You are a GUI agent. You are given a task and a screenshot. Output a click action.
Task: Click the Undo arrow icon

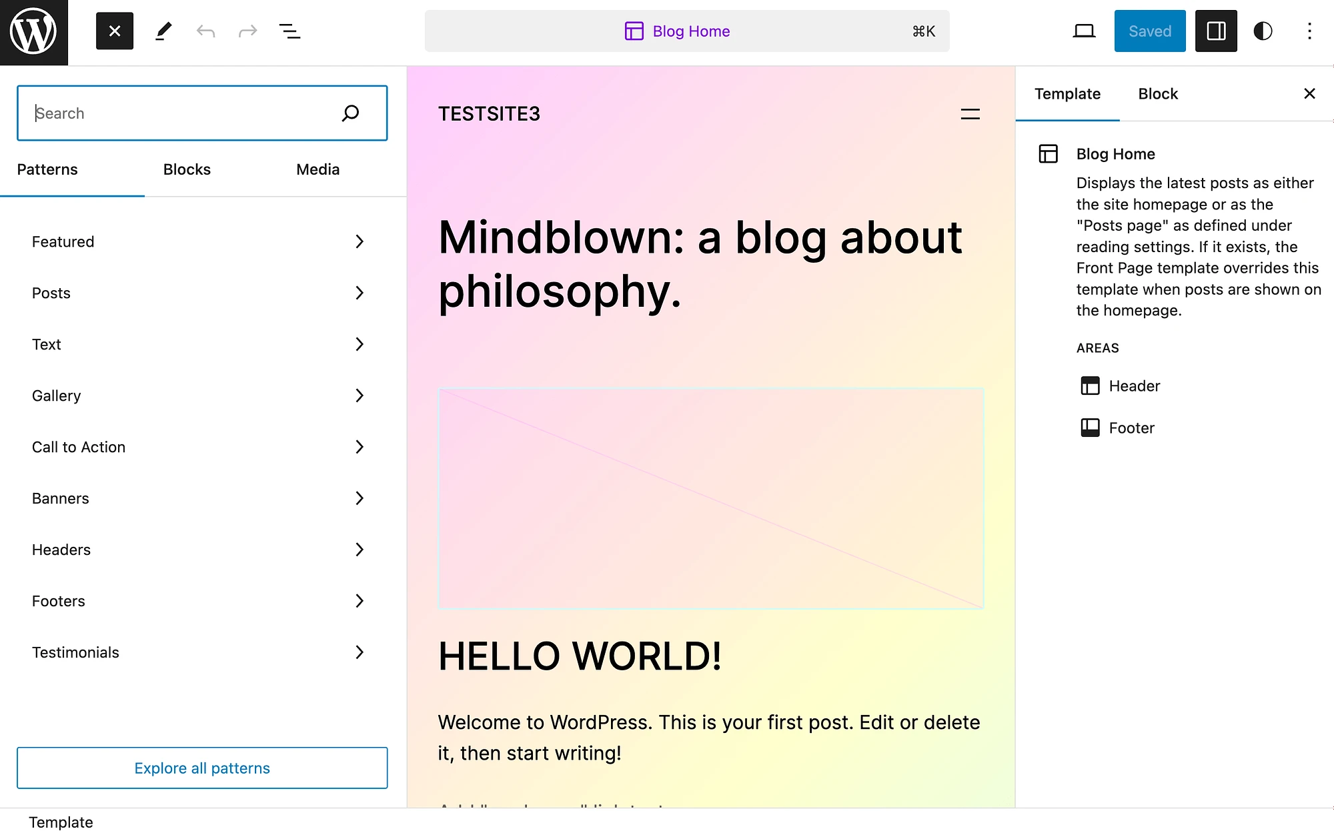205,31
